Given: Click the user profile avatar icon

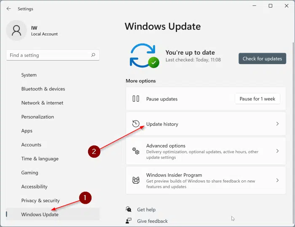Looking at the screenshot, I should 16,30.
